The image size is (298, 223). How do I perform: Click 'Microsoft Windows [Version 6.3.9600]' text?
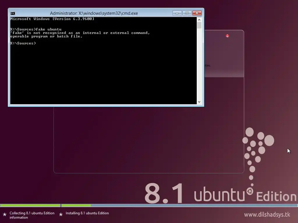[52, 19]
